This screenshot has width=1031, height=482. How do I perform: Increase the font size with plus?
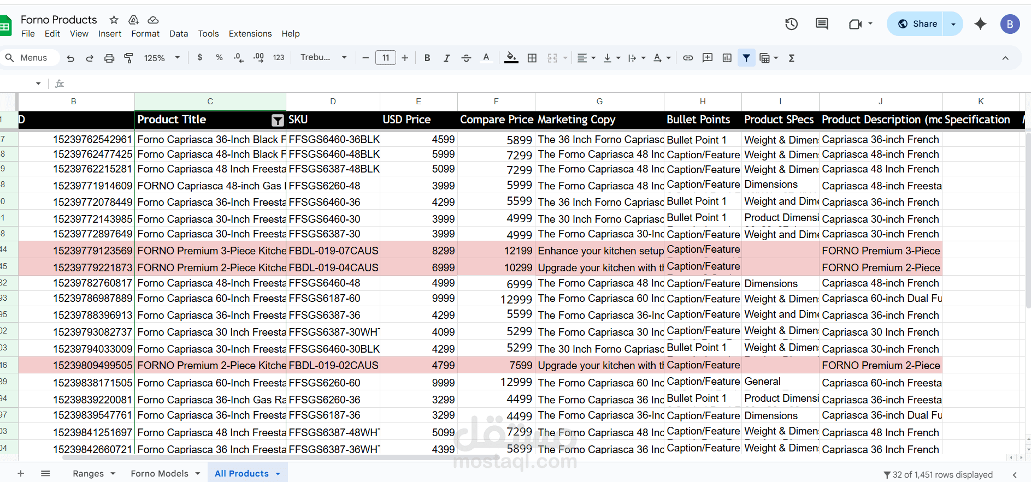click(x=405, y=58)
